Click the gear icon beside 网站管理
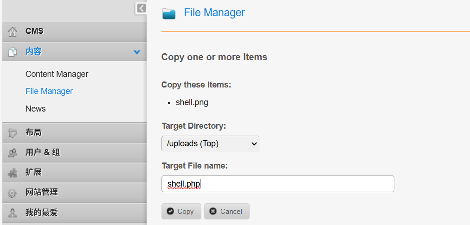This screenshot has height=225, width=470. tap(13, 193)
